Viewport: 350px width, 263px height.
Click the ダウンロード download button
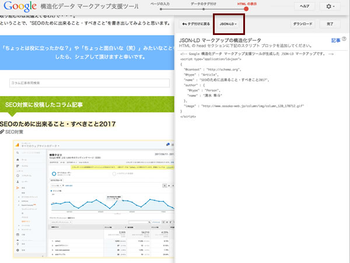[x=302, y=24]
